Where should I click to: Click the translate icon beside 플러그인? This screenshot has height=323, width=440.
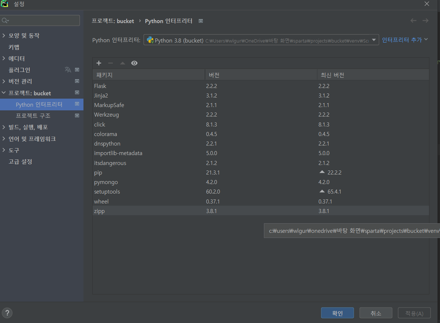[68, 70]
